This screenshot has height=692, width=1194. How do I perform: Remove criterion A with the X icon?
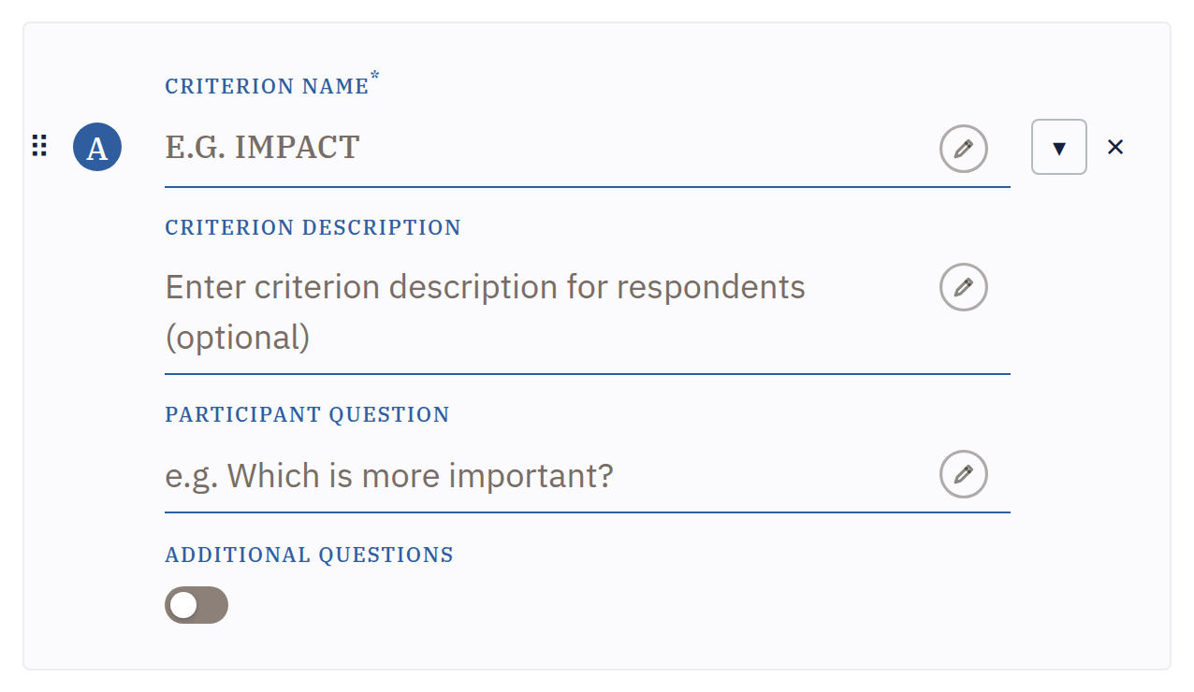pos(1114,147)
